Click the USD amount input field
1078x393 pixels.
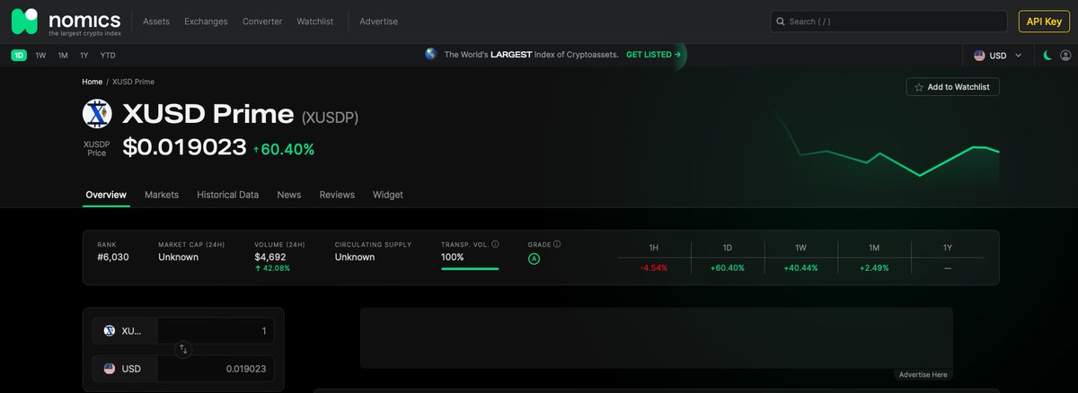pos(216,369)
